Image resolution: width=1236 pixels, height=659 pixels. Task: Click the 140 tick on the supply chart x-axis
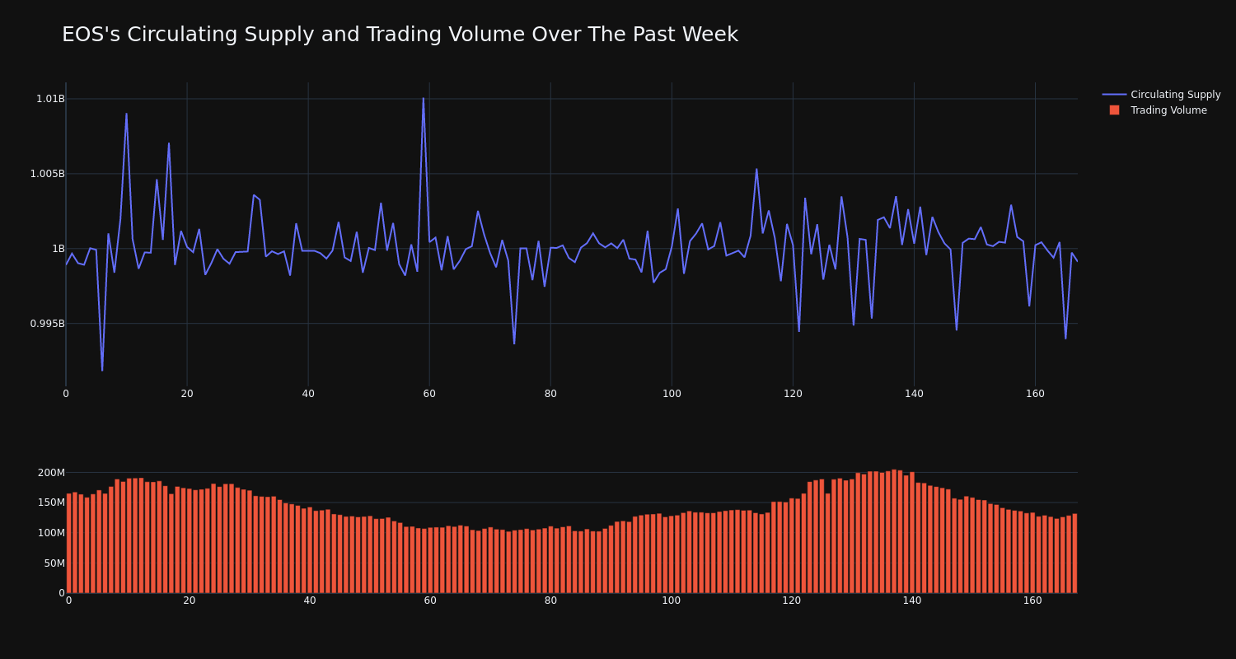[x=914, y=394]
